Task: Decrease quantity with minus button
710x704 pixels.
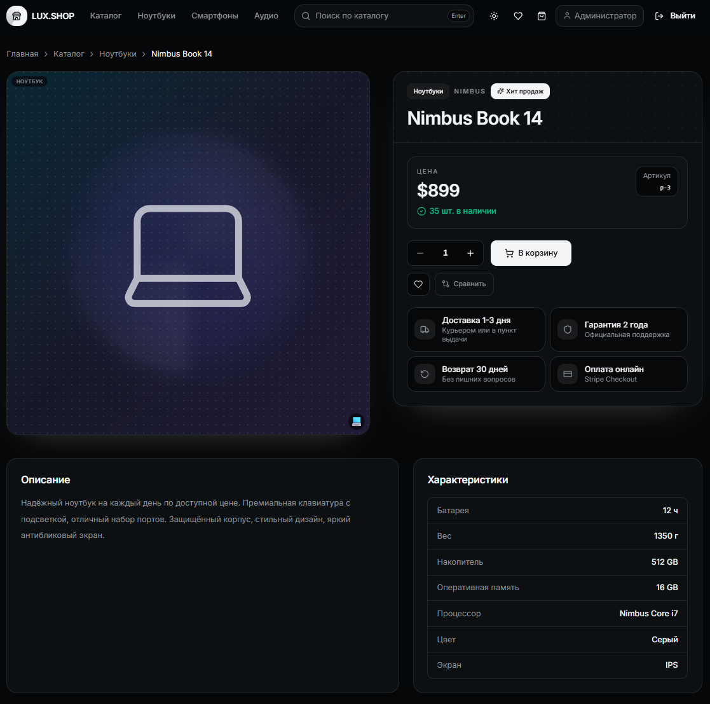Action: click(x=420, y=253)
